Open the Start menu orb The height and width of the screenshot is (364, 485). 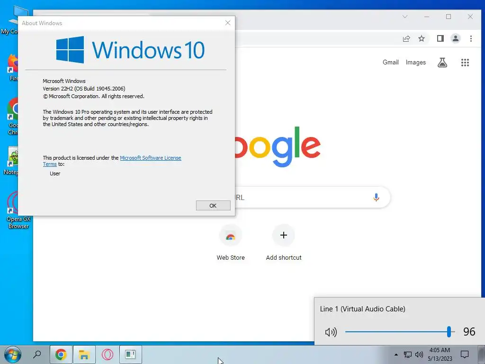(x=13, y=355)
